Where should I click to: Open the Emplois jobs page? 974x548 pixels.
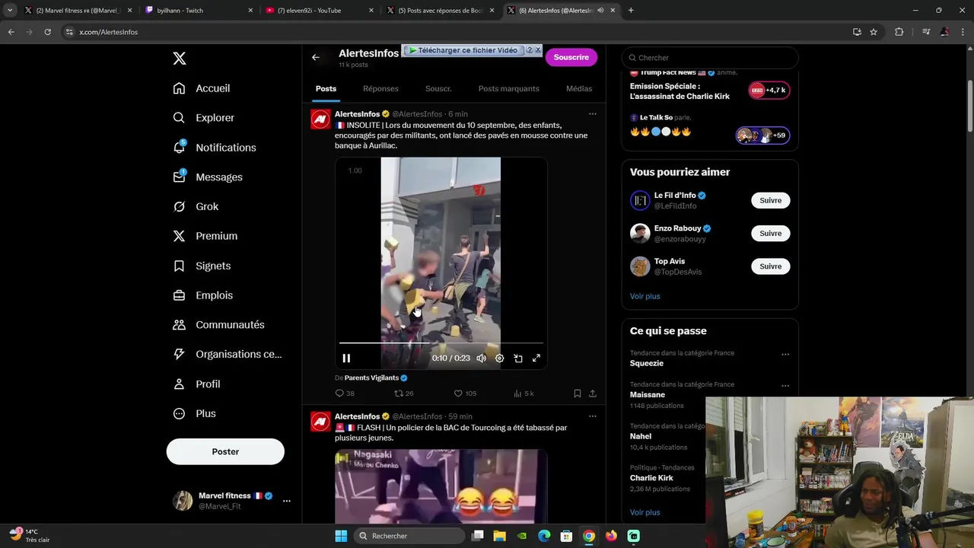203,295
